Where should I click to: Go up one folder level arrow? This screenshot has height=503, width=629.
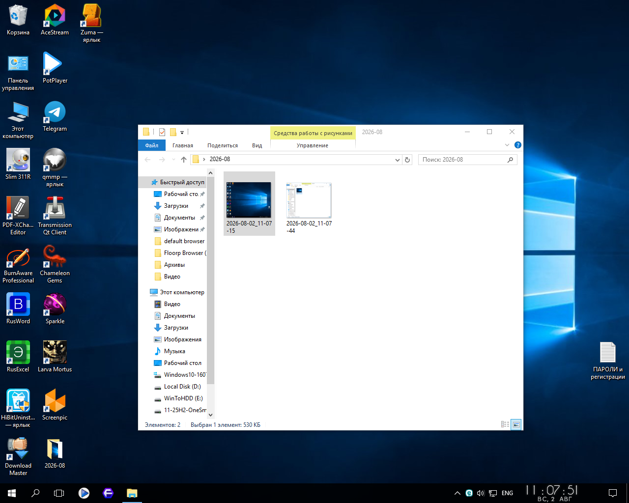183,160
